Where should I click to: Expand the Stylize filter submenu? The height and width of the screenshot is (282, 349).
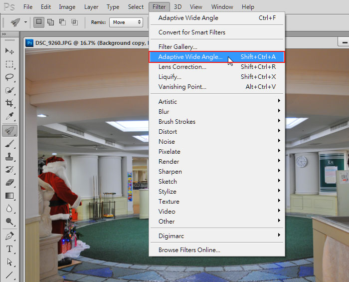click(216, 192)
